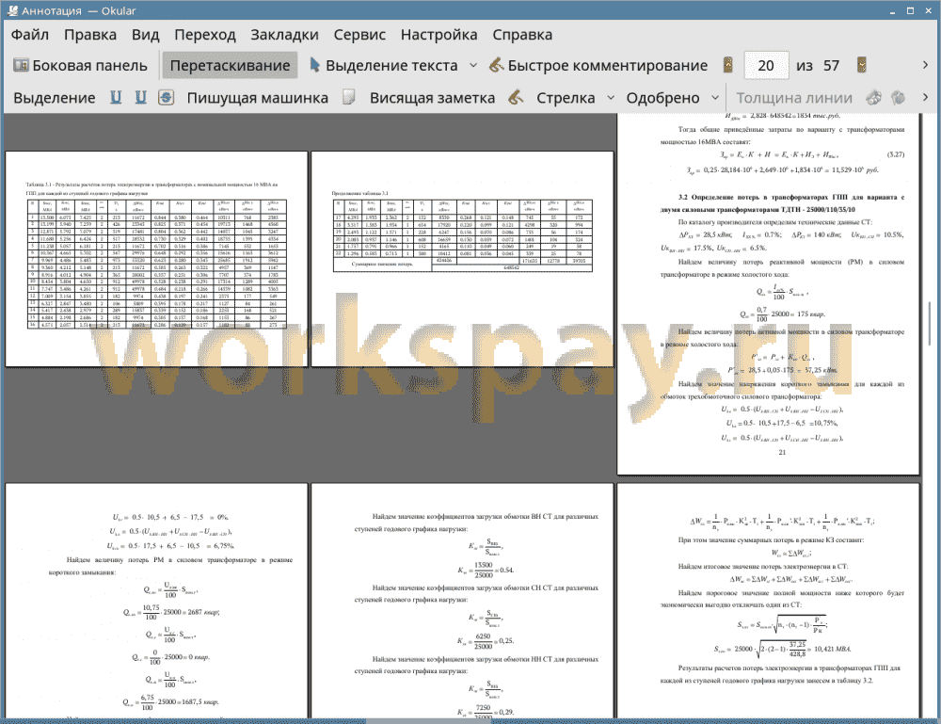This screenshot has width=941, height=724.
Task: Click the page number field showing 20
Action: point(766,66)
